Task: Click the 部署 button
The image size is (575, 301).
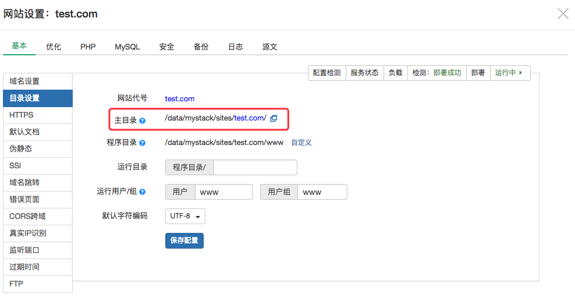Action: 478,73
